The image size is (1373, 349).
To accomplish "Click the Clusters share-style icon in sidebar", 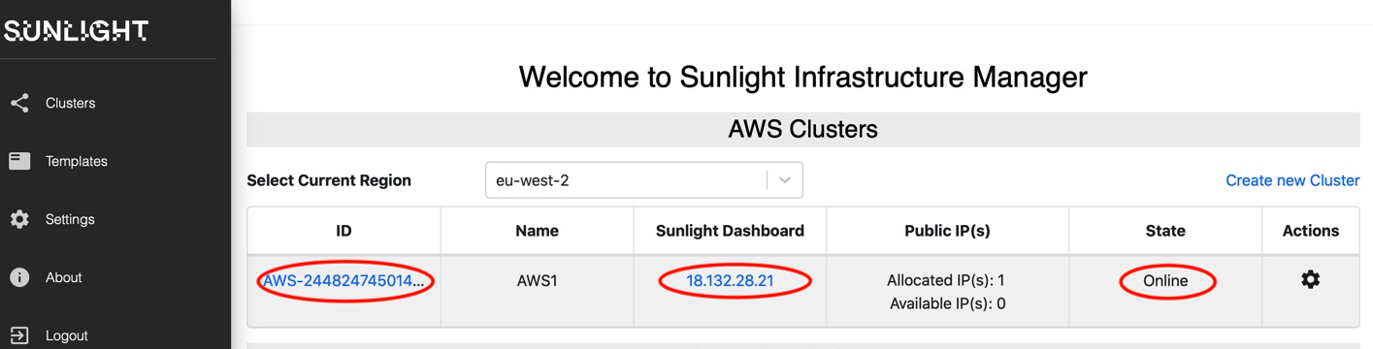I will (x=19, y=103).
